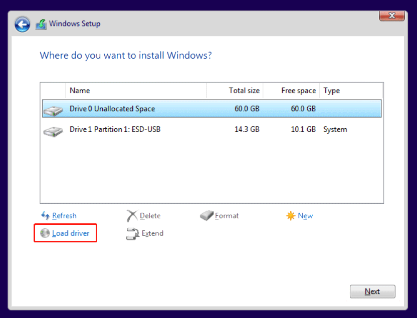The image size is (417, 318).
Task: Sort by the Type column header
Action: 351,91
